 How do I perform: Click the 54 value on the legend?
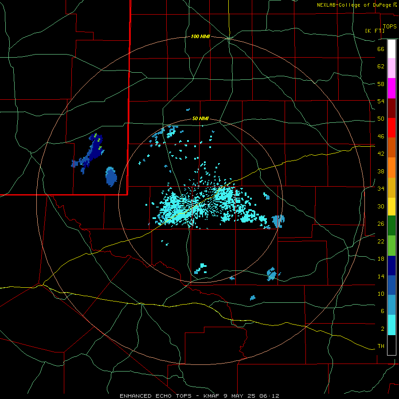pos(381,101)
